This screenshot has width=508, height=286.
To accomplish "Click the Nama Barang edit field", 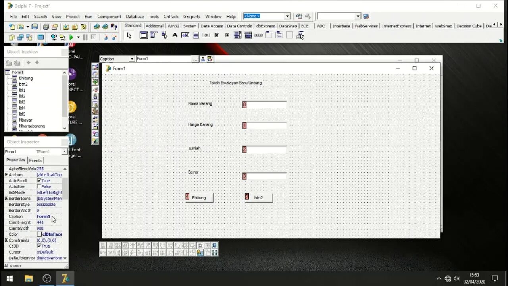I will (x=264, y=105).
